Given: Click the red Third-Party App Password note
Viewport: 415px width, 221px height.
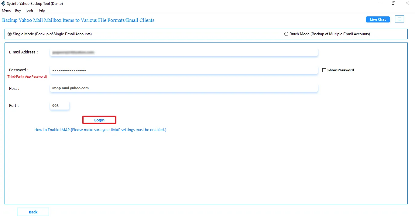Looking at the screenshot, I should tap(27, 76).
